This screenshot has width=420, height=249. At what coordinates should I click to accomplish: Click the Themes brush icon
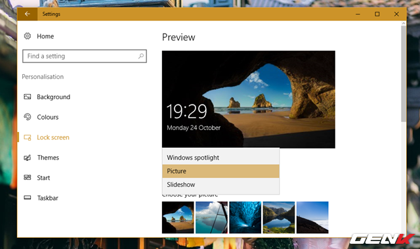click(28, 158)
